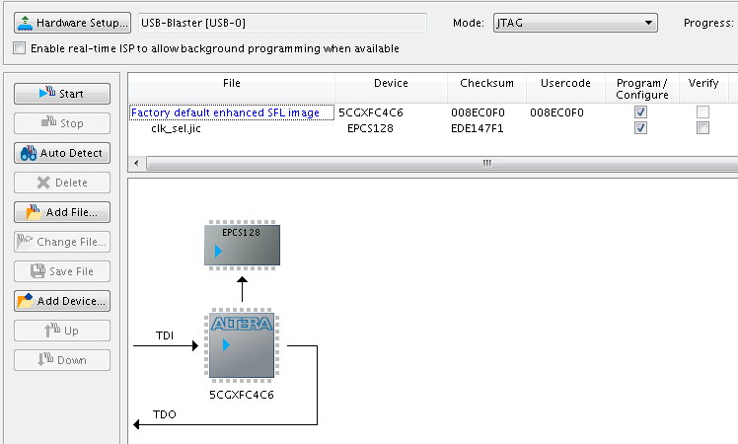This screenshot has height=444, width=738.
Task: Click checksum value EDE147F1
Action: click(478, 128)
